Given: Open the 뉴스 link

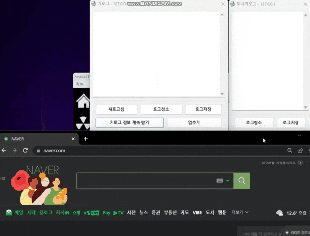Looking at the screenshot, I should click(x=143, y=213).
